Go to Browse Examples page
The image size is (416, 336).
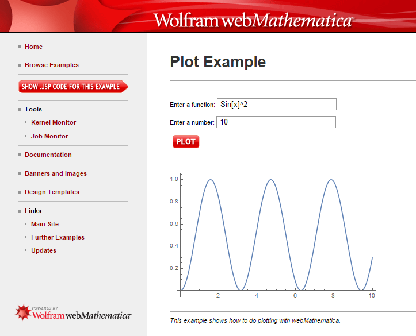[x=51, y=65]
